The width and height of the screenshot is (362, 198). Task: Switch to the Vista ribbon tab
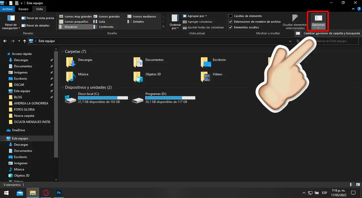pos(39,9)
